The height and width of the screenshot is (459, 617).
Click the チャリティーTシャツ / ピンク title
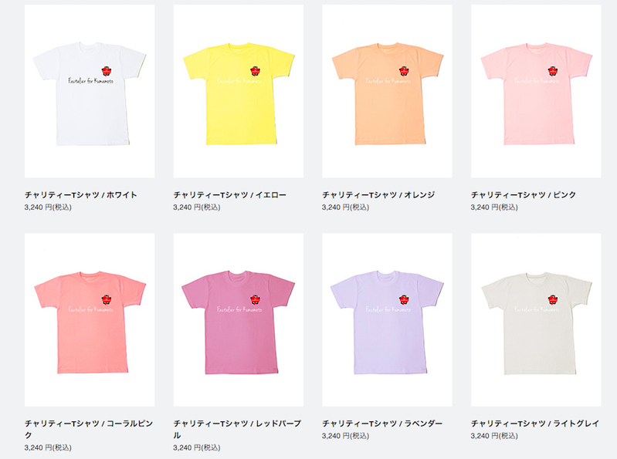(524, 195)
